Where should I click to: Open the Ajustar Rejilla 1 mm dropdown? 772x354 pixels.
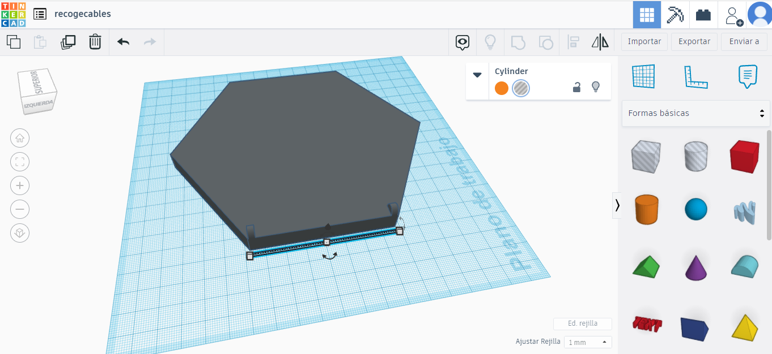click(588, 342)
